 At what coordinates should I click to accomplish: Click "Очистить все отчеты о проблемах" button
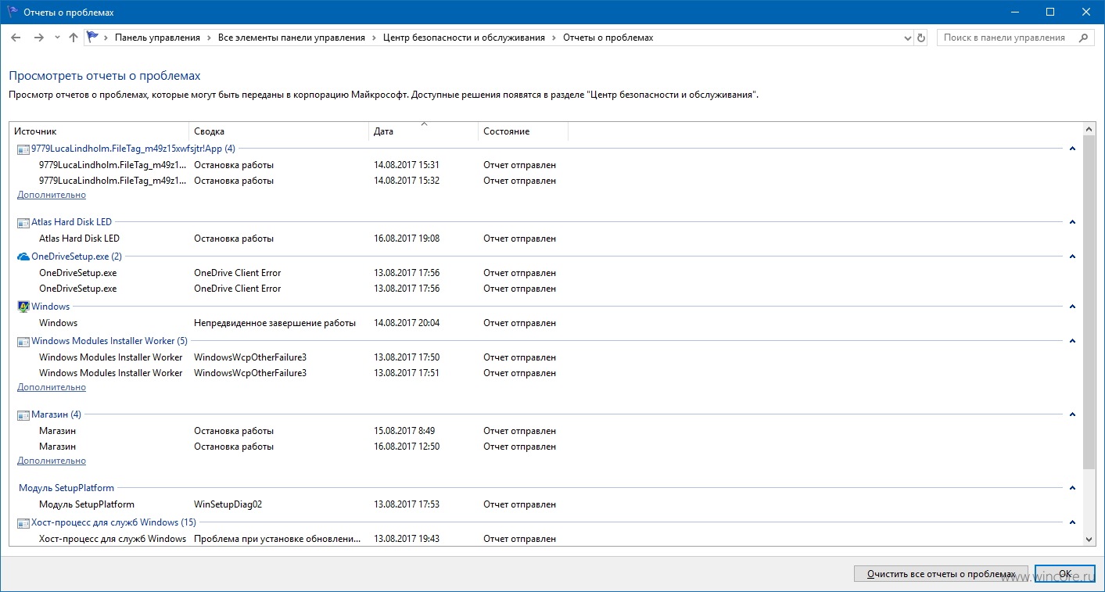(941, 574)
